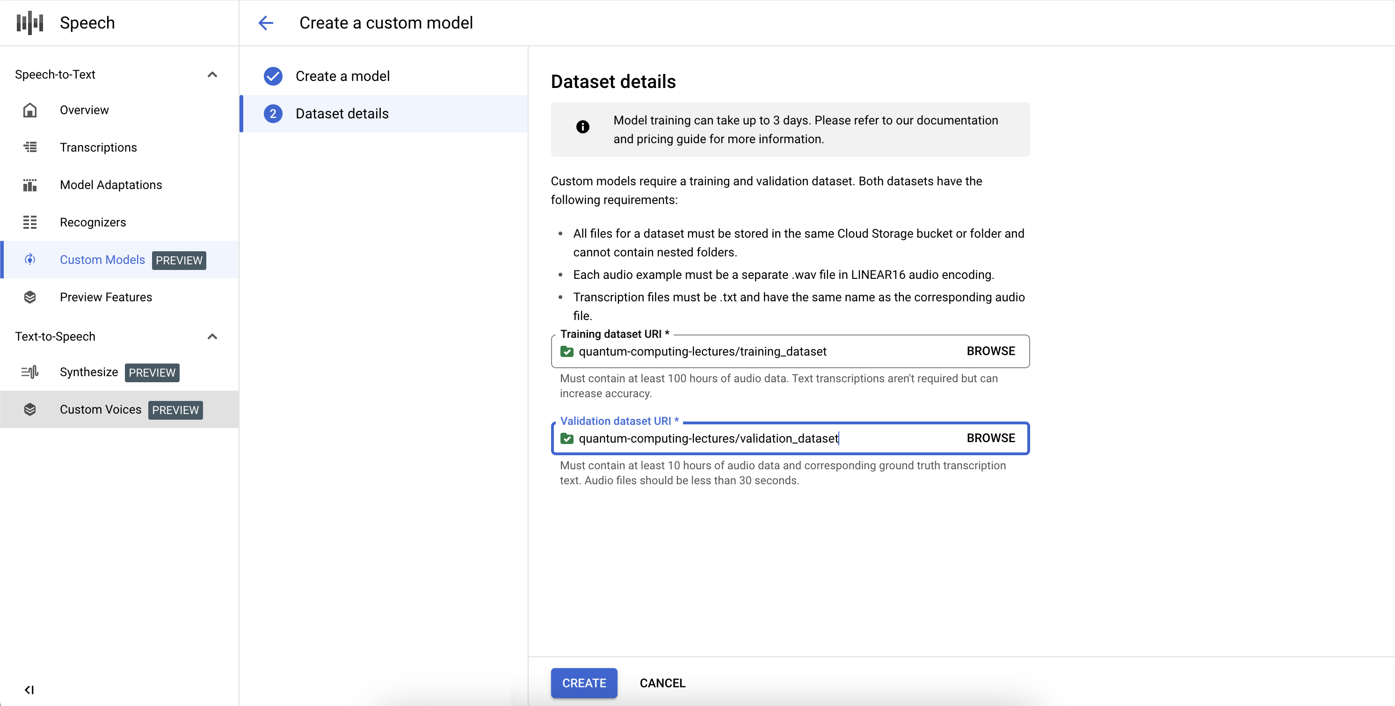Toggle the validation dataset checkbox

[x=567, y=438]
